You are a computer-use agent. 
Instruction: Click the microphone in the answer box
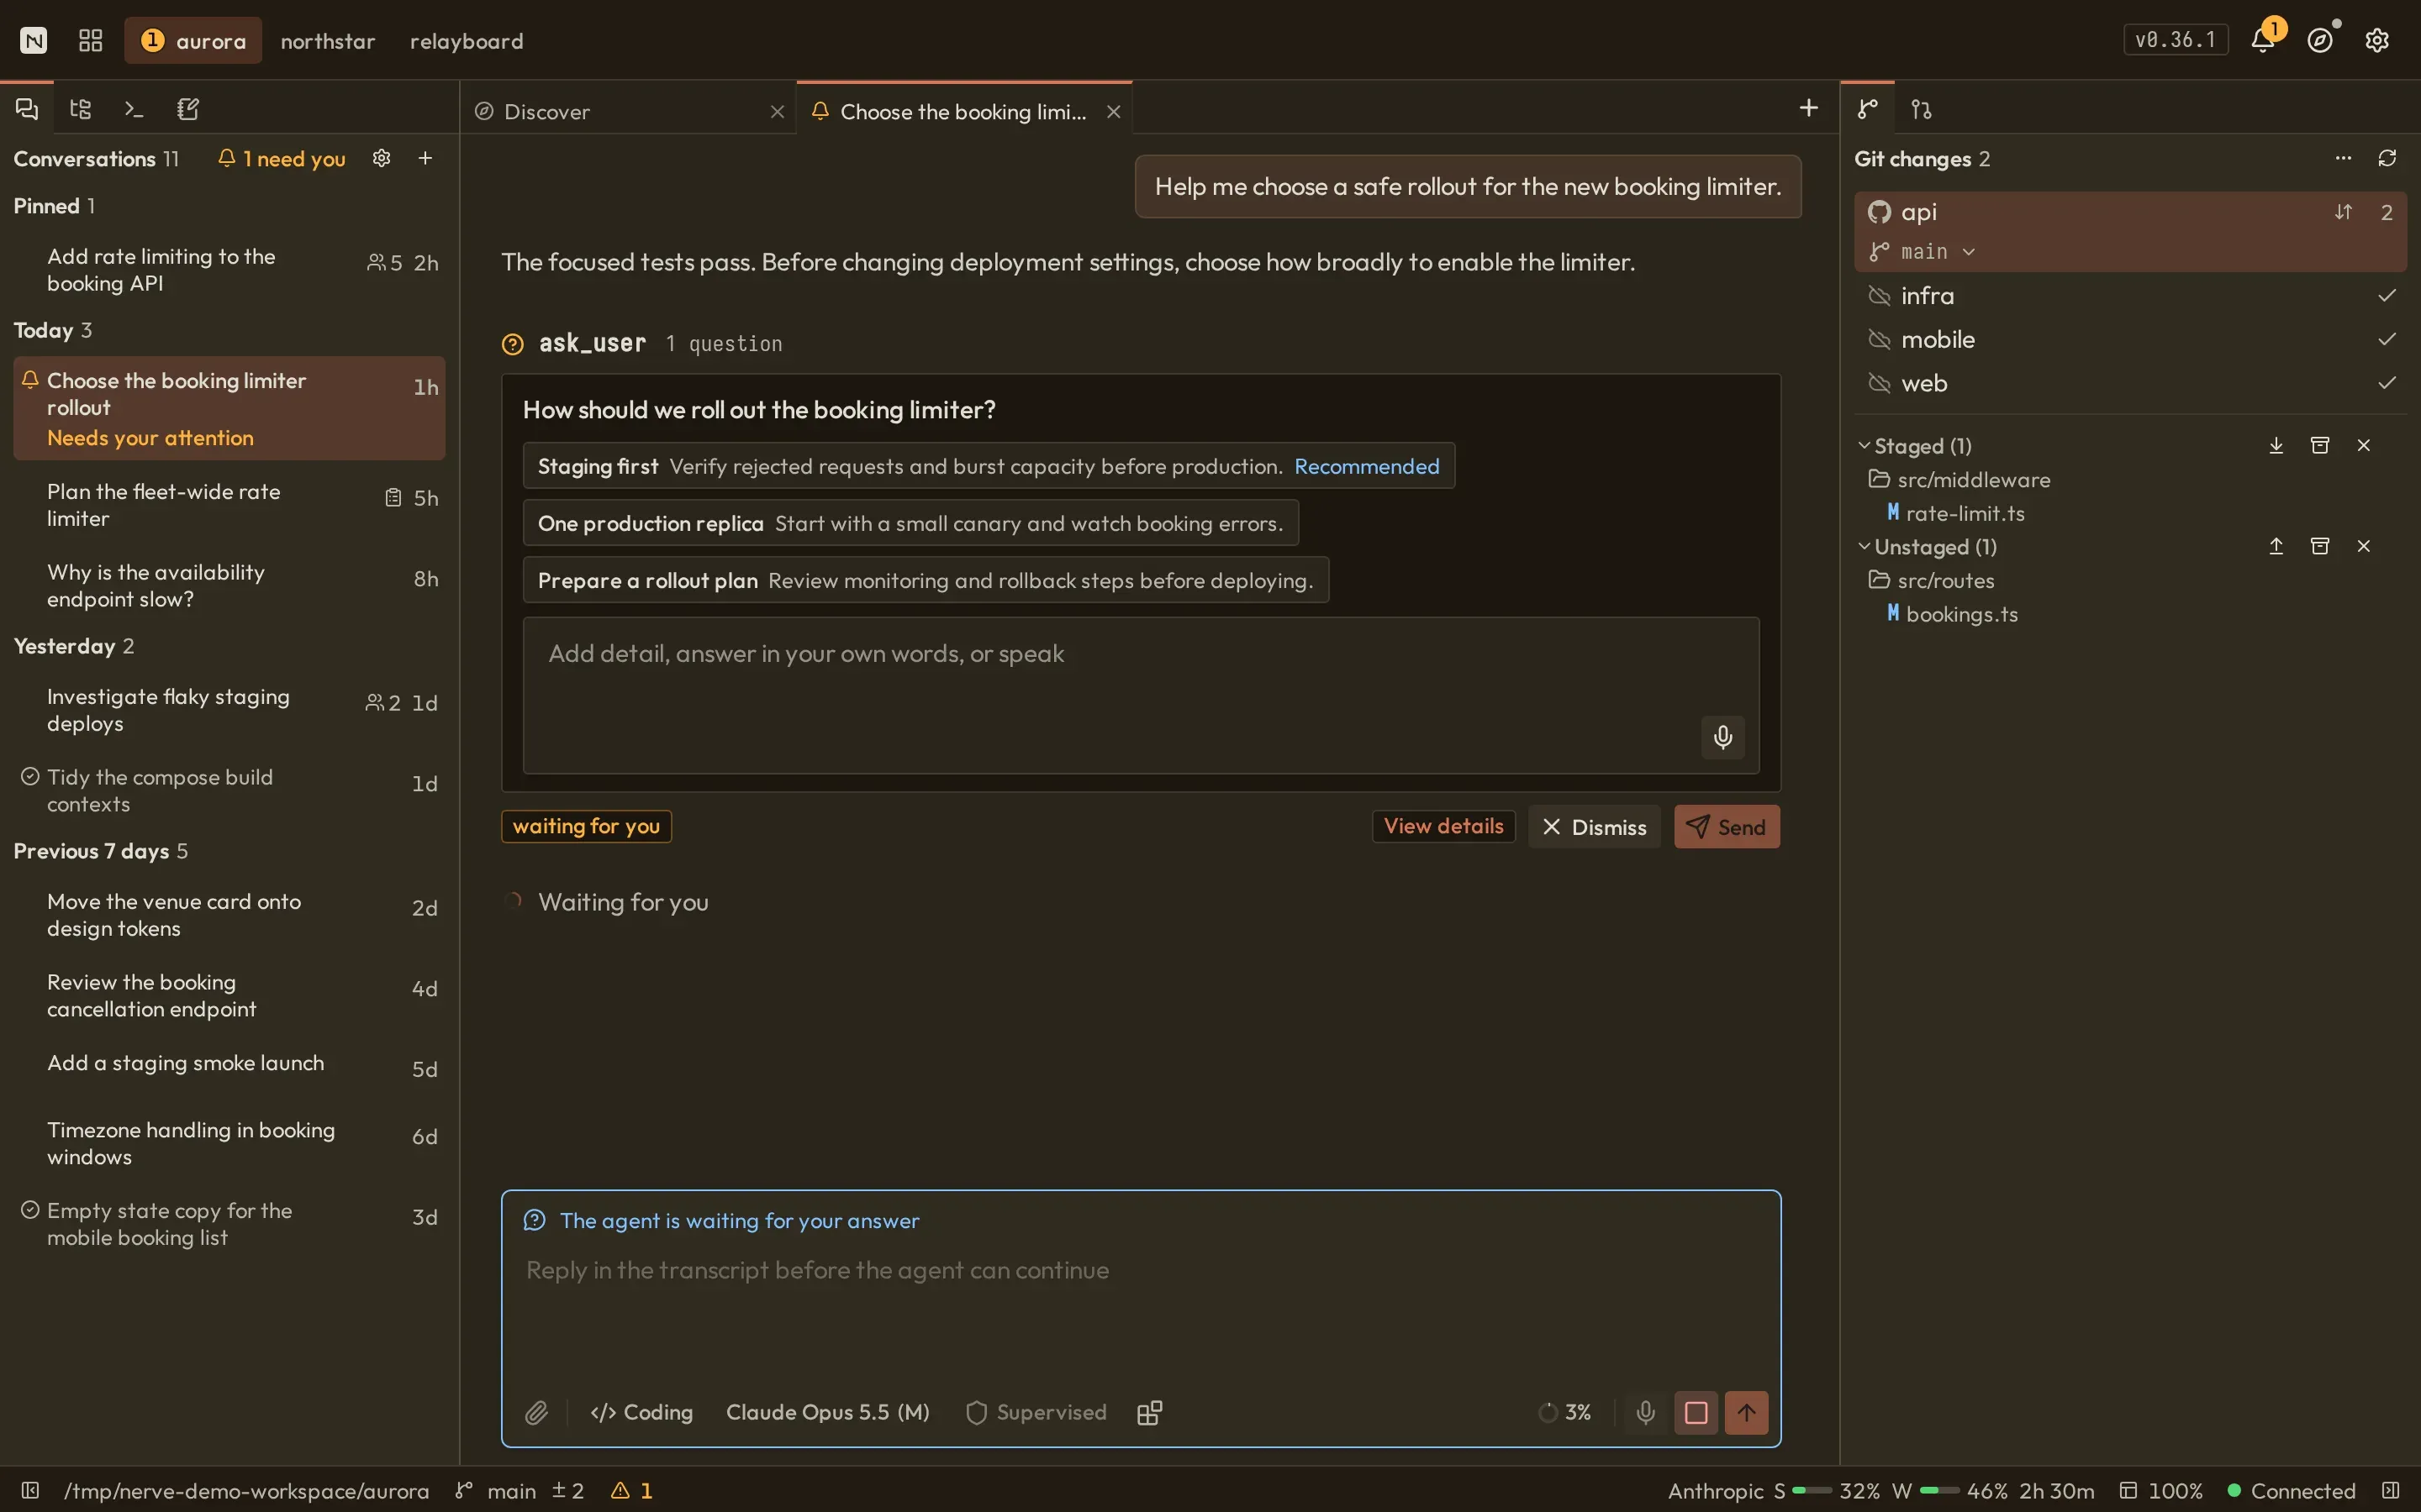[x=1722, y=737]
